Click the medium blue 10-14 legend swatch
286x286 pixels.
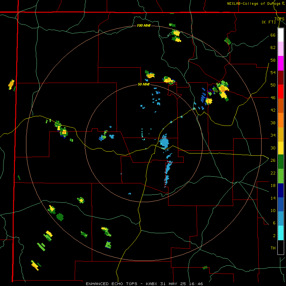(x=281, y=204)
